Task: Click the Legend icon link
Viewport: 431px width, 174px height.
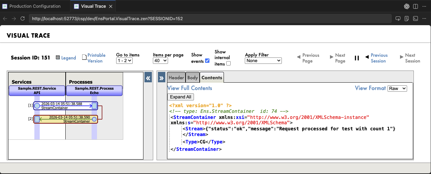Action: click(58, 58)
